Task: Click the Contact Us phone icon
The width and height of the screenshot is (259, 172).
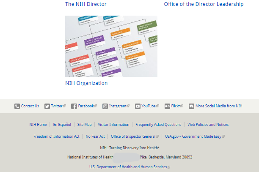Action: click(x=17, y=106)
